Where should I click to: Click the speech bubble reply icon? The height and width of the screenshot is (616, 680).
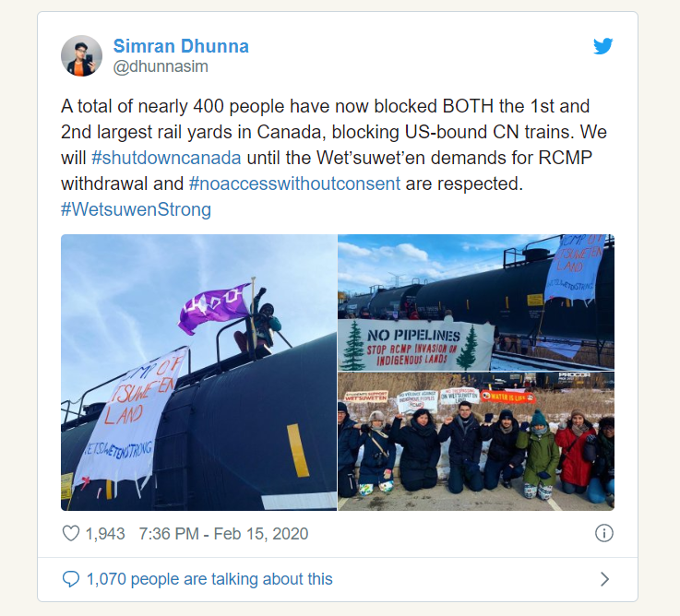pyautogui.click(x=71, y=579)
